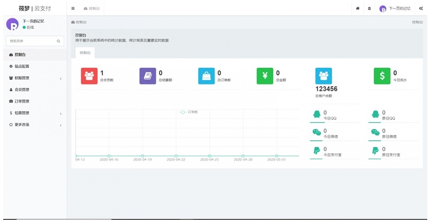Open the 下一页的记忆 user menu at top right
The height and width of the screenshot is (223, 432).
pos(396,8)
